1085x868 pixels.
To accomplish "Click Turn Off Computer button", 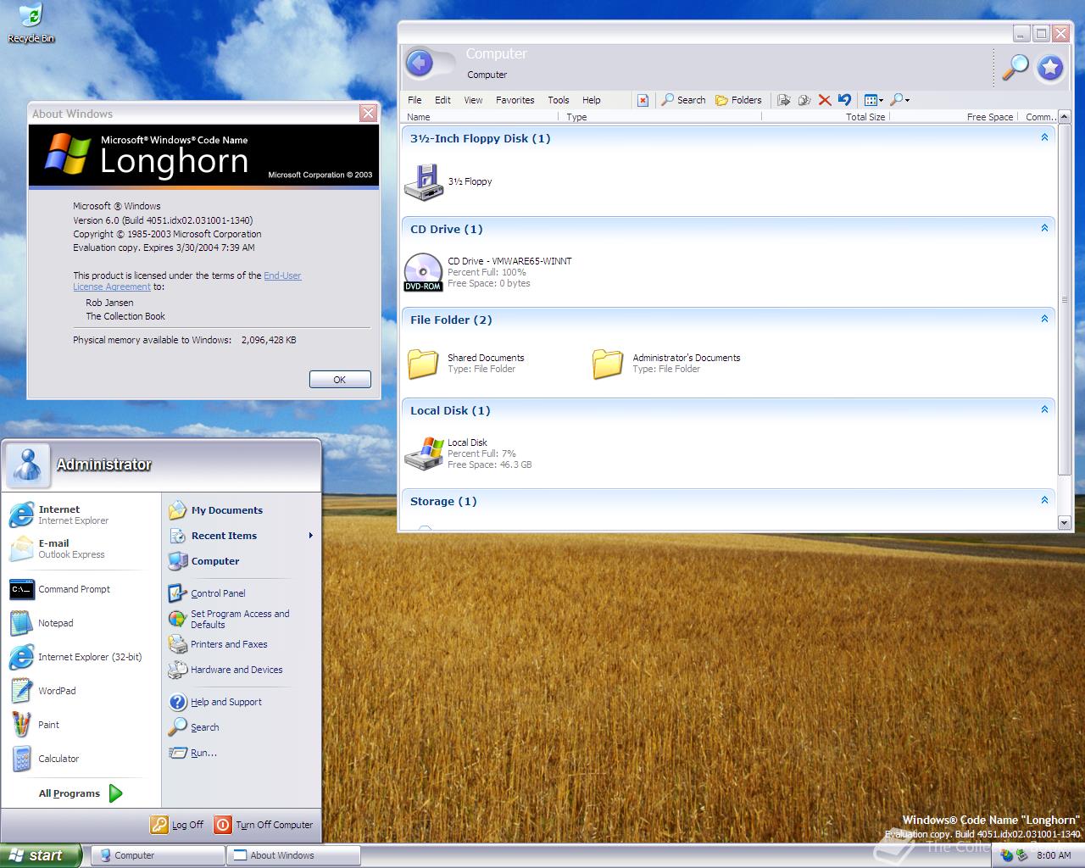I will [x=264, y=824].
